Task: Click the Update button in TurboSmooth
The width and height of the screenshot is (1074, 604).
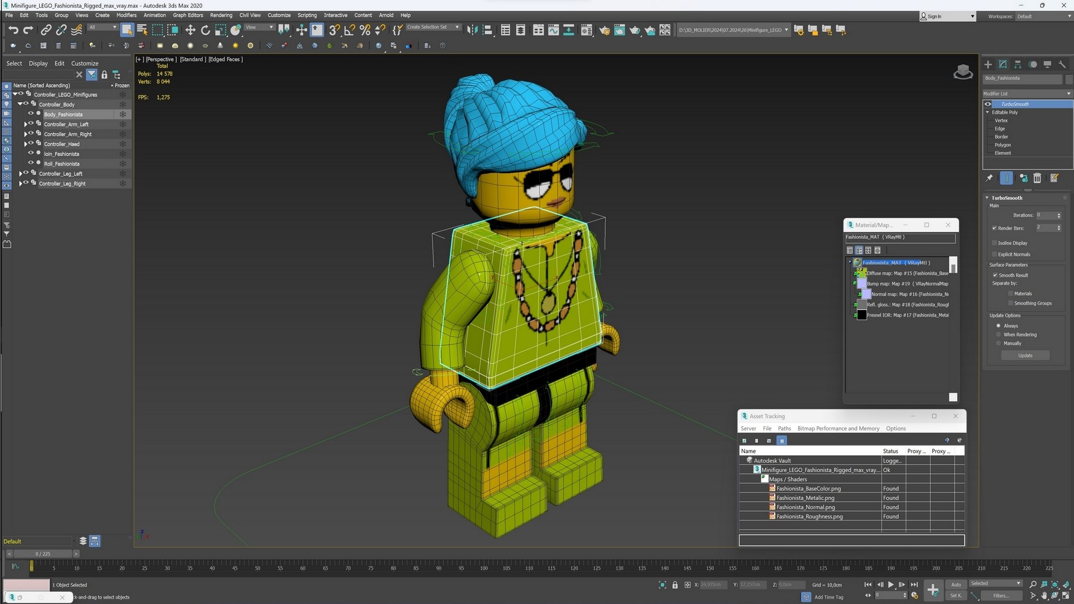Action: click(1025, 356)
